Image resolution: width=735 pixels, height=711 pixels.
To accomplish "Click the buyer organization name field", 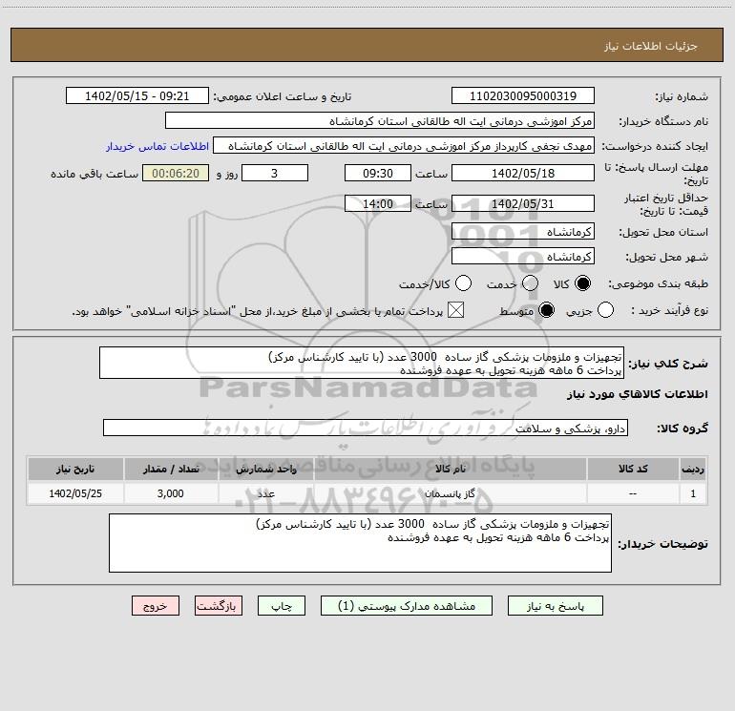I will pos(380,121).
